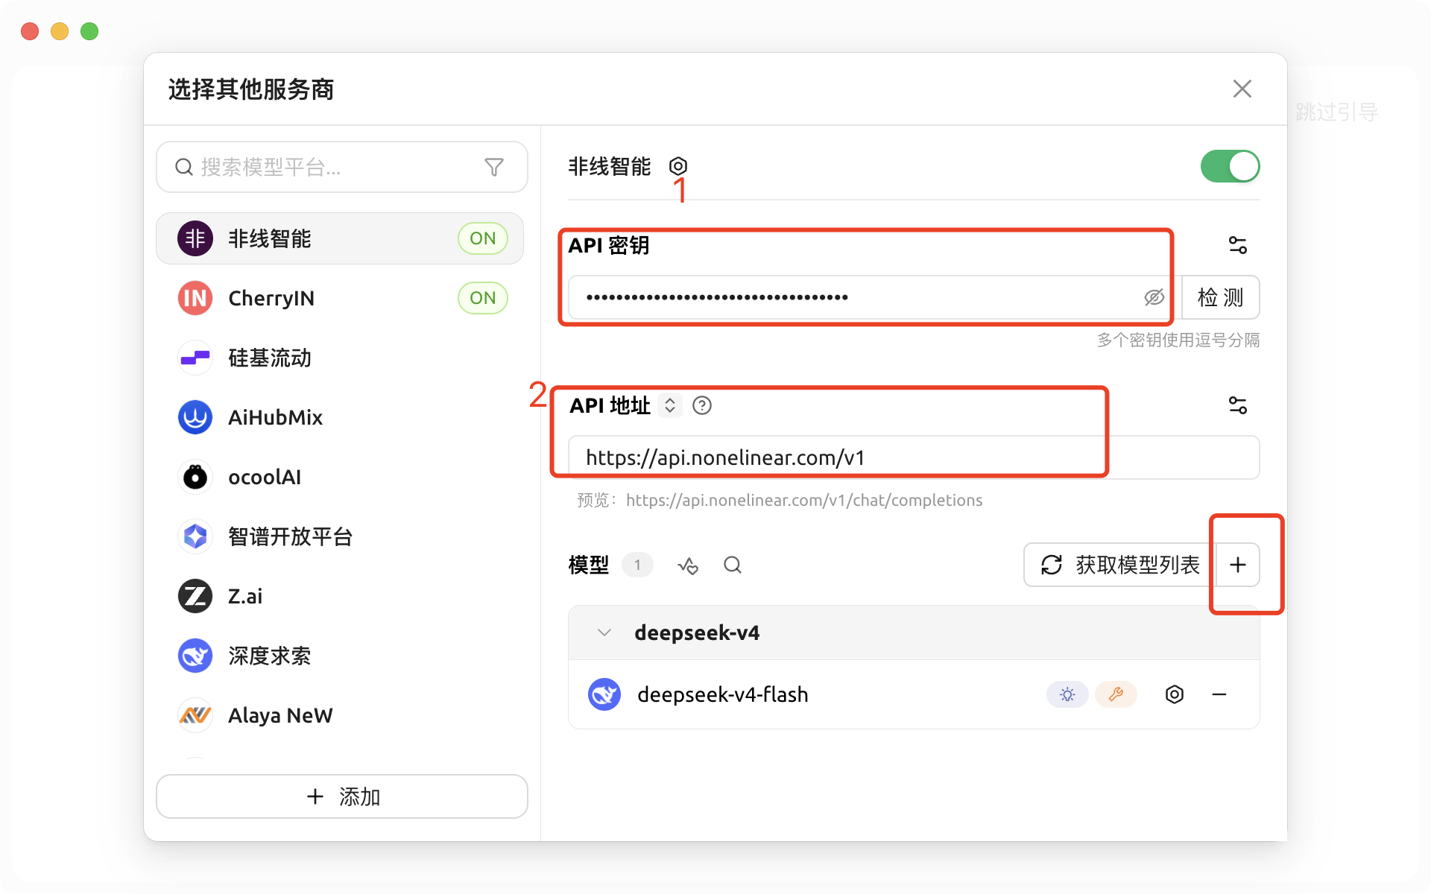This screenshot has height=894, width=1431.
Task: Click the settings gear beside 非线智能 title
Action: [x=677, y=166]
